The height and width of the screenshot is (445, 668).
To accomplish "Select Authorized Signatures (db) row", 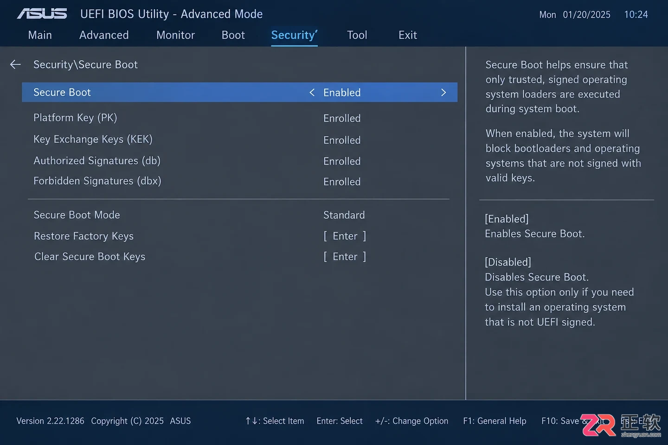I will click(239, 161).
